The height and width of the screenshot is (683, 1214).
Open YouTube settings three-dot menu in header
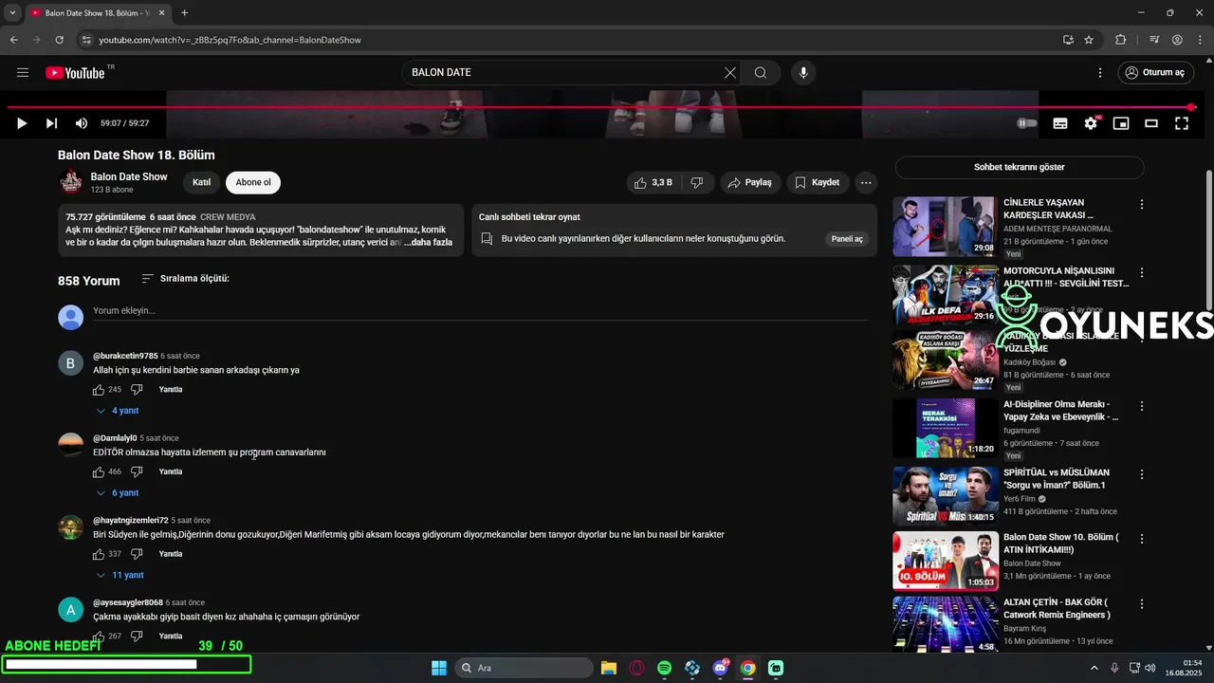coord(1100,73)
